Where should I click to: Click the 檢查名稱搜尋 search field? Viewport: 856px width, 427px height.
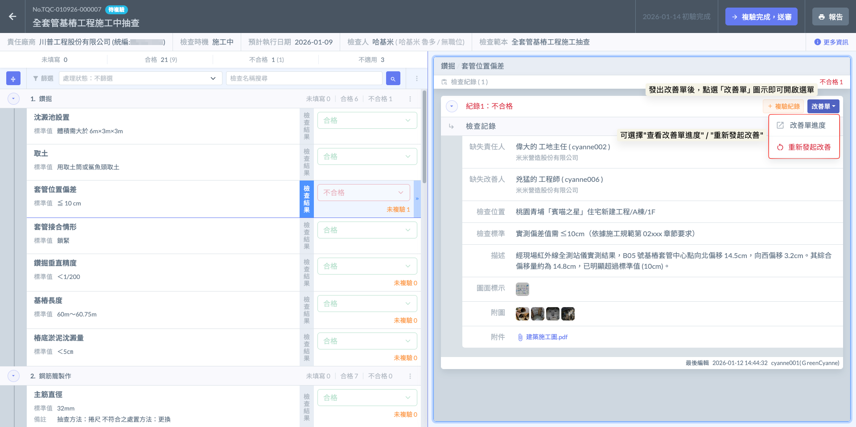pos(304,78)
